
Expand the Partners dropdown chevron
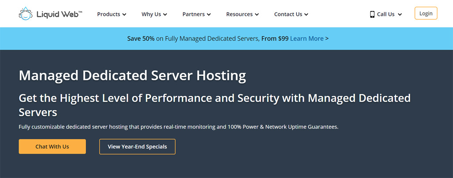point(209,15)
